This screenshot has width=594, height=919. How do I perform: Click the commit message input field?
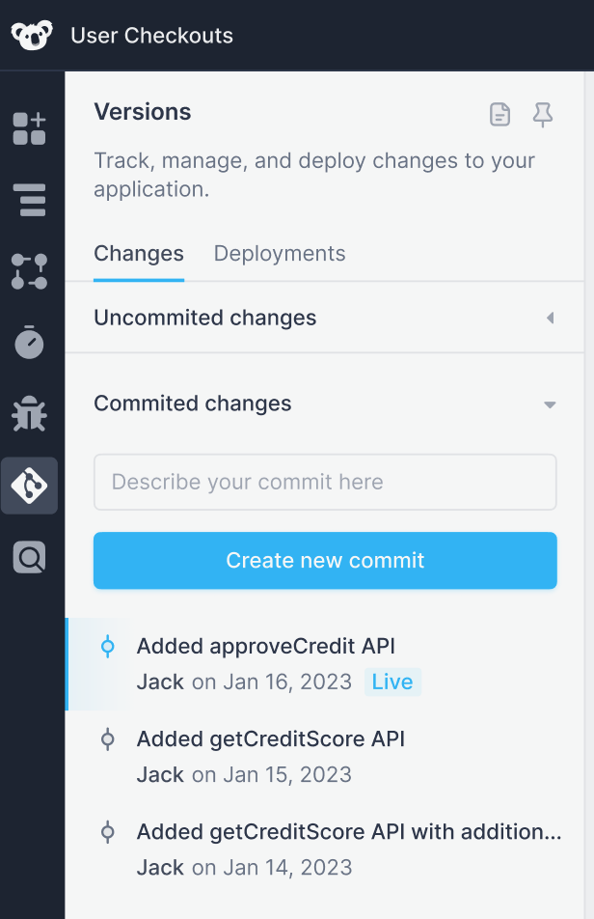(325, 481)
